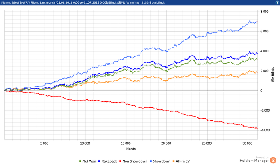Image resolution: width=280 pixels, height=165 pixels.
Task: Click the 20 000 hands axis label
Action: point(166,143)
